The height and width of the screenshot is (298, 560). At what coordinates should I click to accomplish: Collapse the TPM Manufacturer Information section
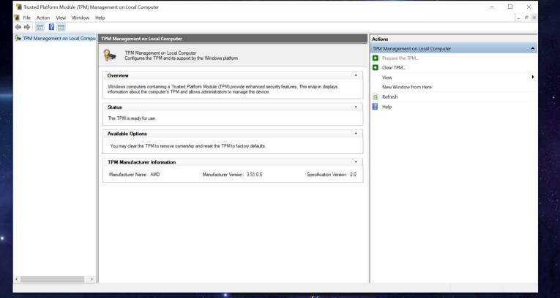point(356,162)
